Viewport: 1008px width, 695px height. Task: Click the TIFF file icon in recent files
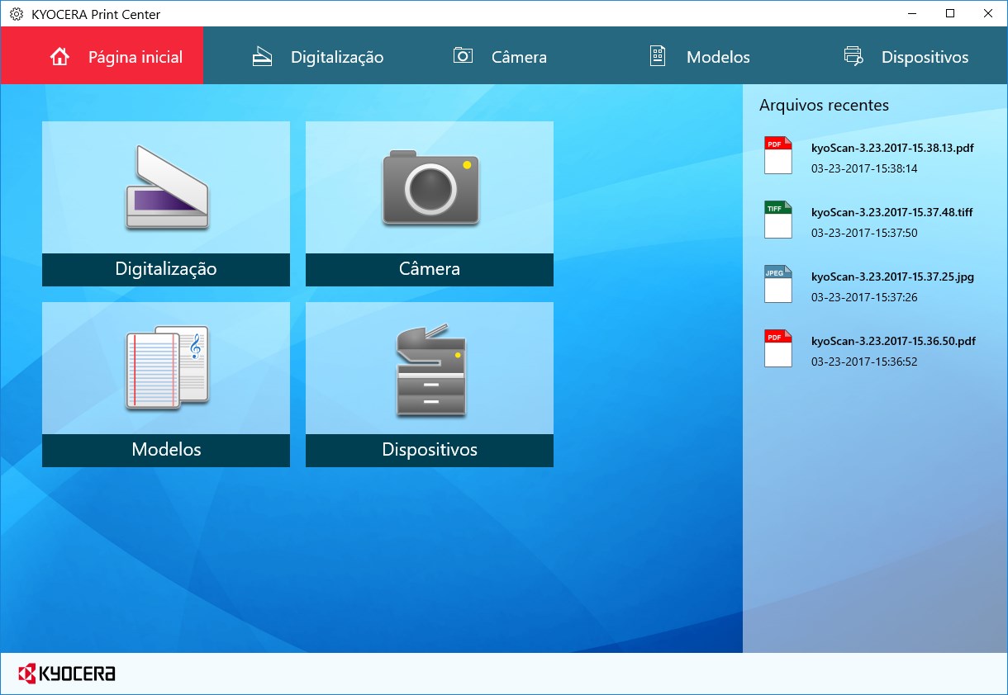click(777, 220)
